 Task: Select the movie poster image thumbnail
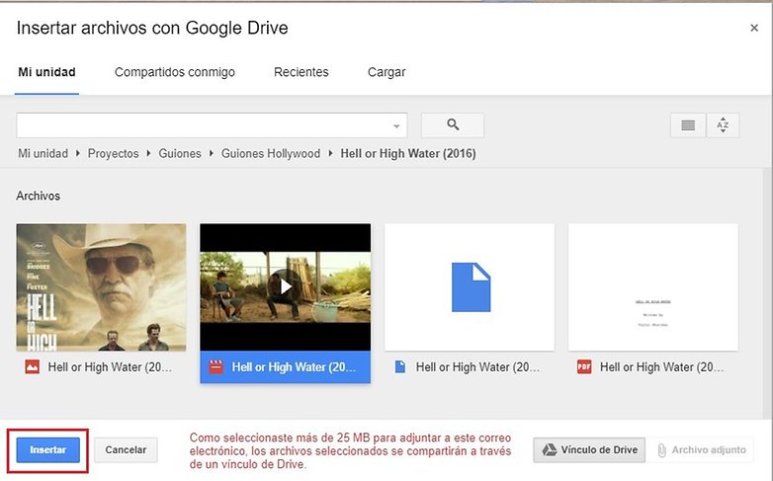click(102, 287)
